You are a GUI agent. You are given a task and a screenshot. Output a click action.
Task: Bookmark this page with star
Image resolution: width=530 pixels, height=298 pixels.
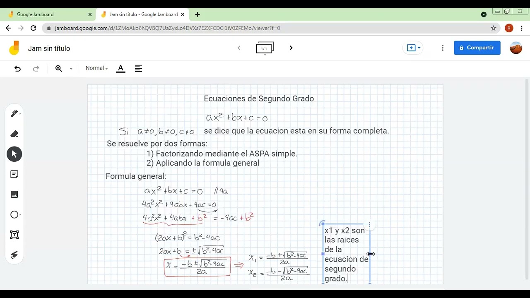(x=493, y=28)
